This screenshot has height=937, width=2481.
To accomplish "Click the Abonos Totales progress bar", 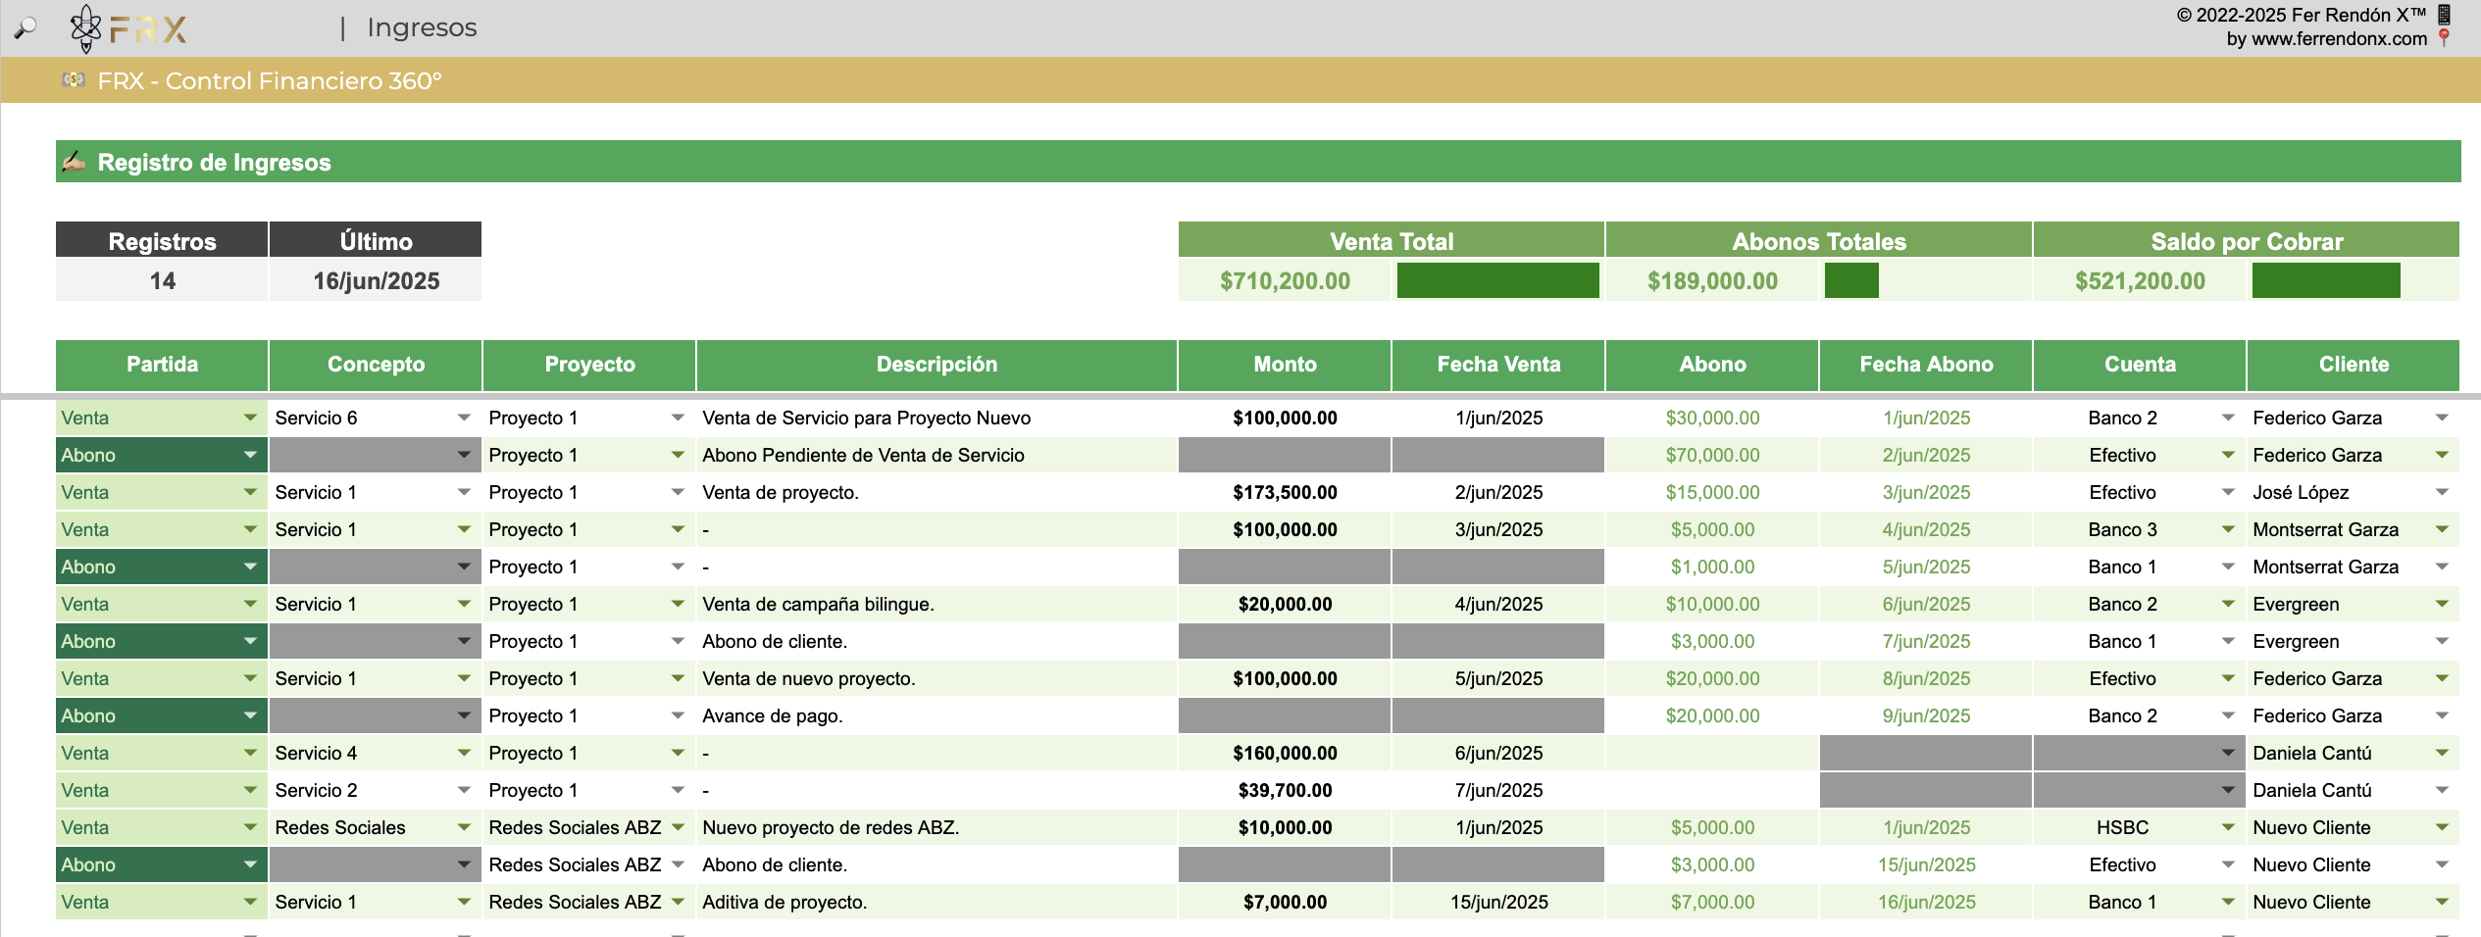I will pos(1851,280).
